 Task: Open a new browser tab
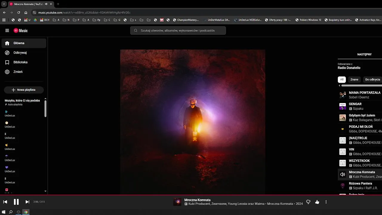[x=58, y=4]
